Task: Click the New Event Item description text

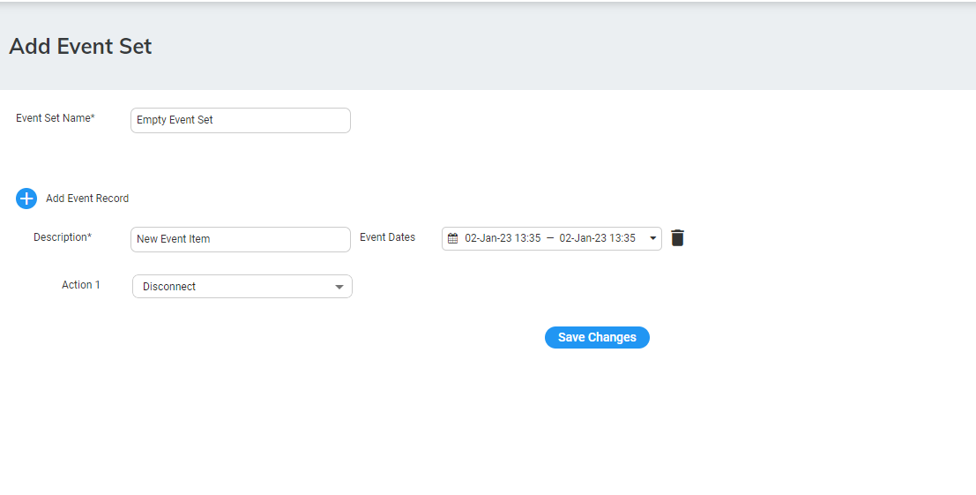Action: coord(174,239)
